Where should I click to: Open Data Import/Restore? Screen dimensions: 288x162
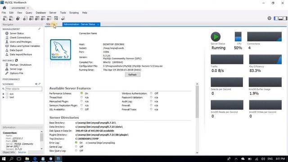click(x=21, y=54)
